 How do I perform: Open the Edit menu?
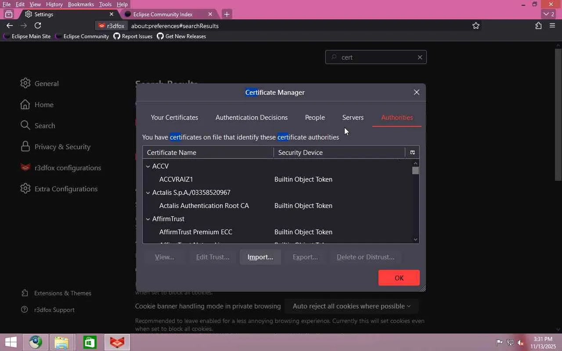[20, 4]
